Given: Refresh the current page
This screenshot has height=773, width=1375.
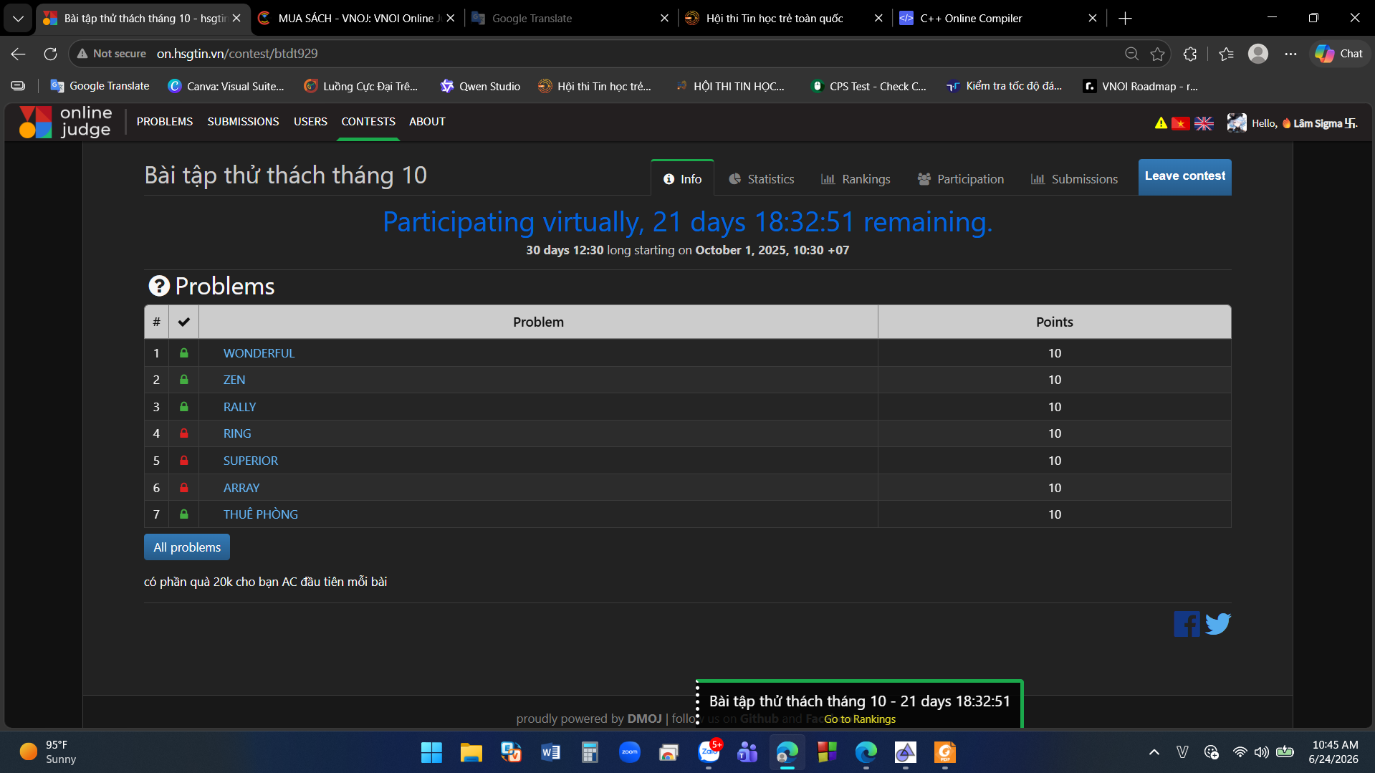Looking at the screenshot, I should [50, 54].
